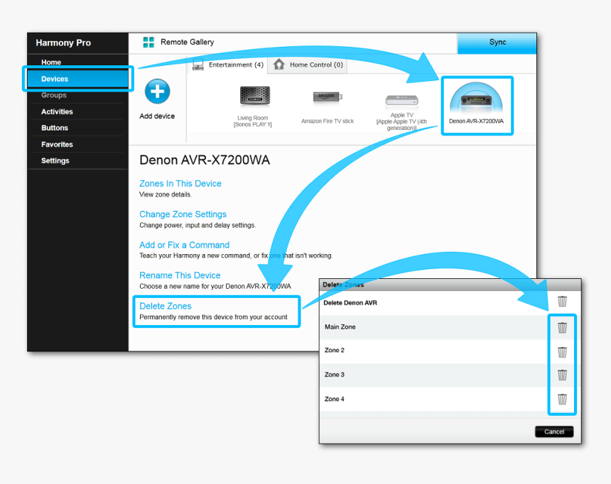The height and width of the screenshot is (484, 611).
Task: Remove Zone 3 via trash icon
Action: click(562, 375)
